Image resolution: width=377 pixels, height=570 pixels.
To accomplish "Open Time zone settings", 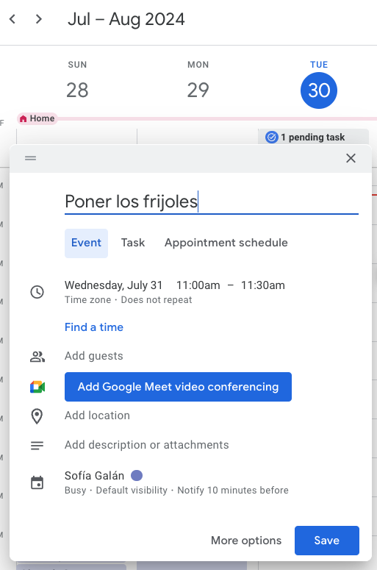I will pos(87,300).
